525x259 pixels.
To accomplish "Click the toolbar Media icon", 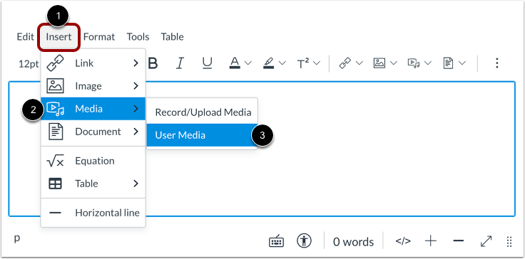I will pyautogui.click(x=414, y=63).
